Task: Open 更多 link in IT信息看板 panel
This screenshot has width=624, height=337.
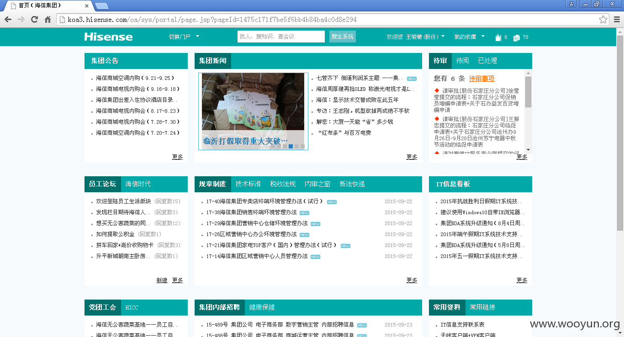Action: (x=522, y=280)
